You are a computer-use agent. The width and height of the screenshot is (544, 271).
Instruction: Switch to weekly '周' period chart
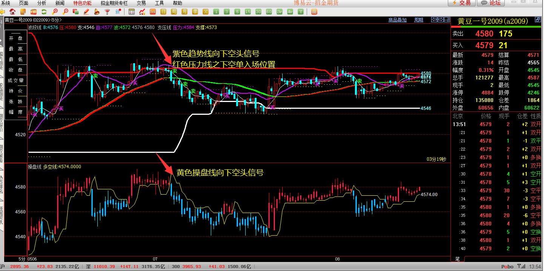(x=174, y=12)
